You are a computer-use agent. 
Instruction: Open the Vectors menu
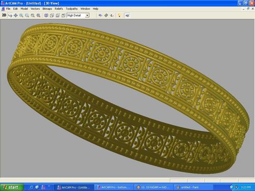35,9
